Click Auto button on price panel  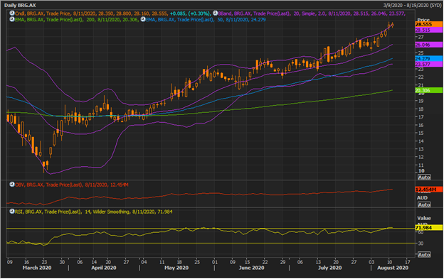tap(424, 177)
